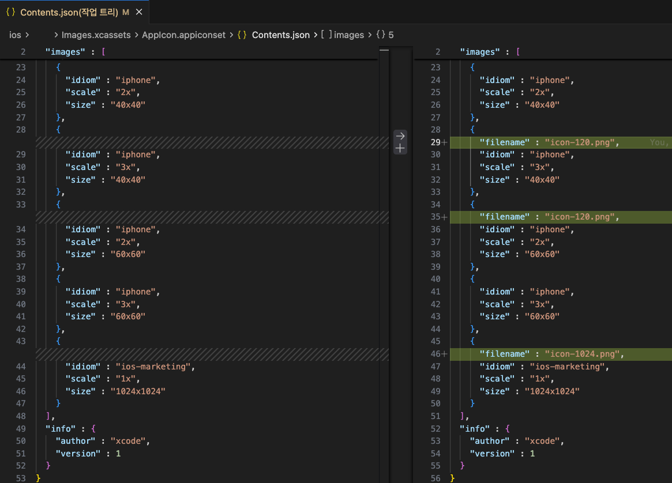672x483 pixels.
Task: Click the stage change plus icon
Action: 400,148
